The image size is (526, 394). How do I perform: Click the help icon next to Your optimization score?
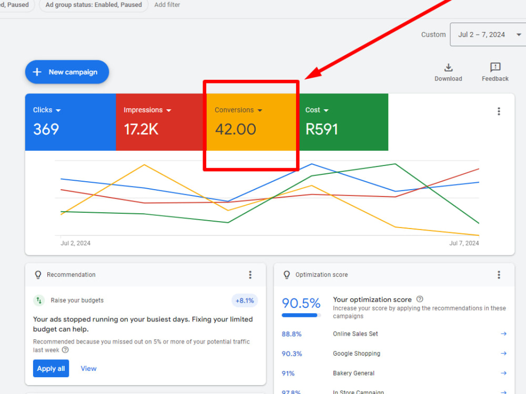[420, 299]
